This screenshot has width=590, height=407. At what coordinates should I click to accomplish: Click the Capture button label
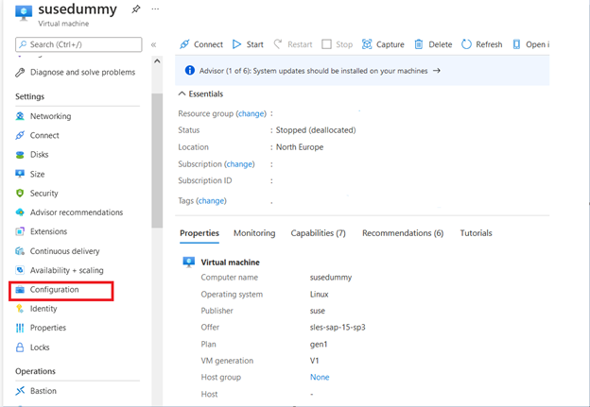click(390, 44)
